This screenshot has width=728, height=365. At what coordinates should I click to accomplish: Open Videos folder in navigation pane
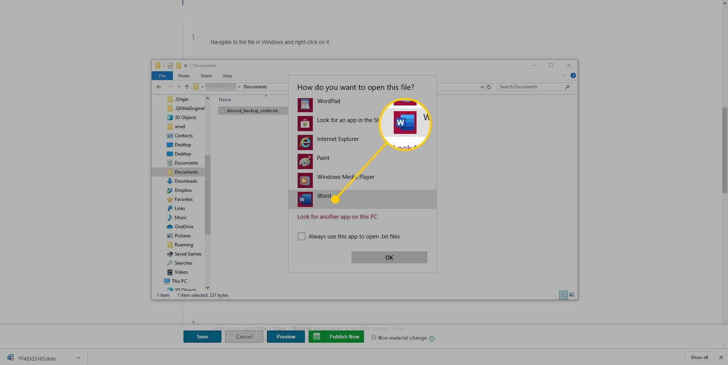point(177,272)
